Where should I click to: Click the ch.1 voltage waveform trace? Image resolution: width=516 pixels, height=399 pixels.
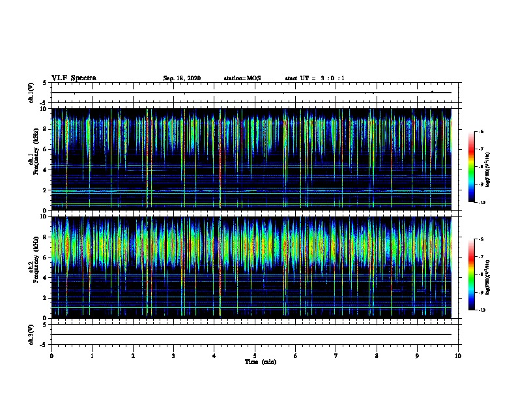coord(251,93)
